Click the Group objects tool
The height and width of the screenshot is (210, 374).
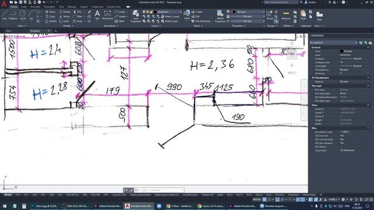tap(269, 15)
